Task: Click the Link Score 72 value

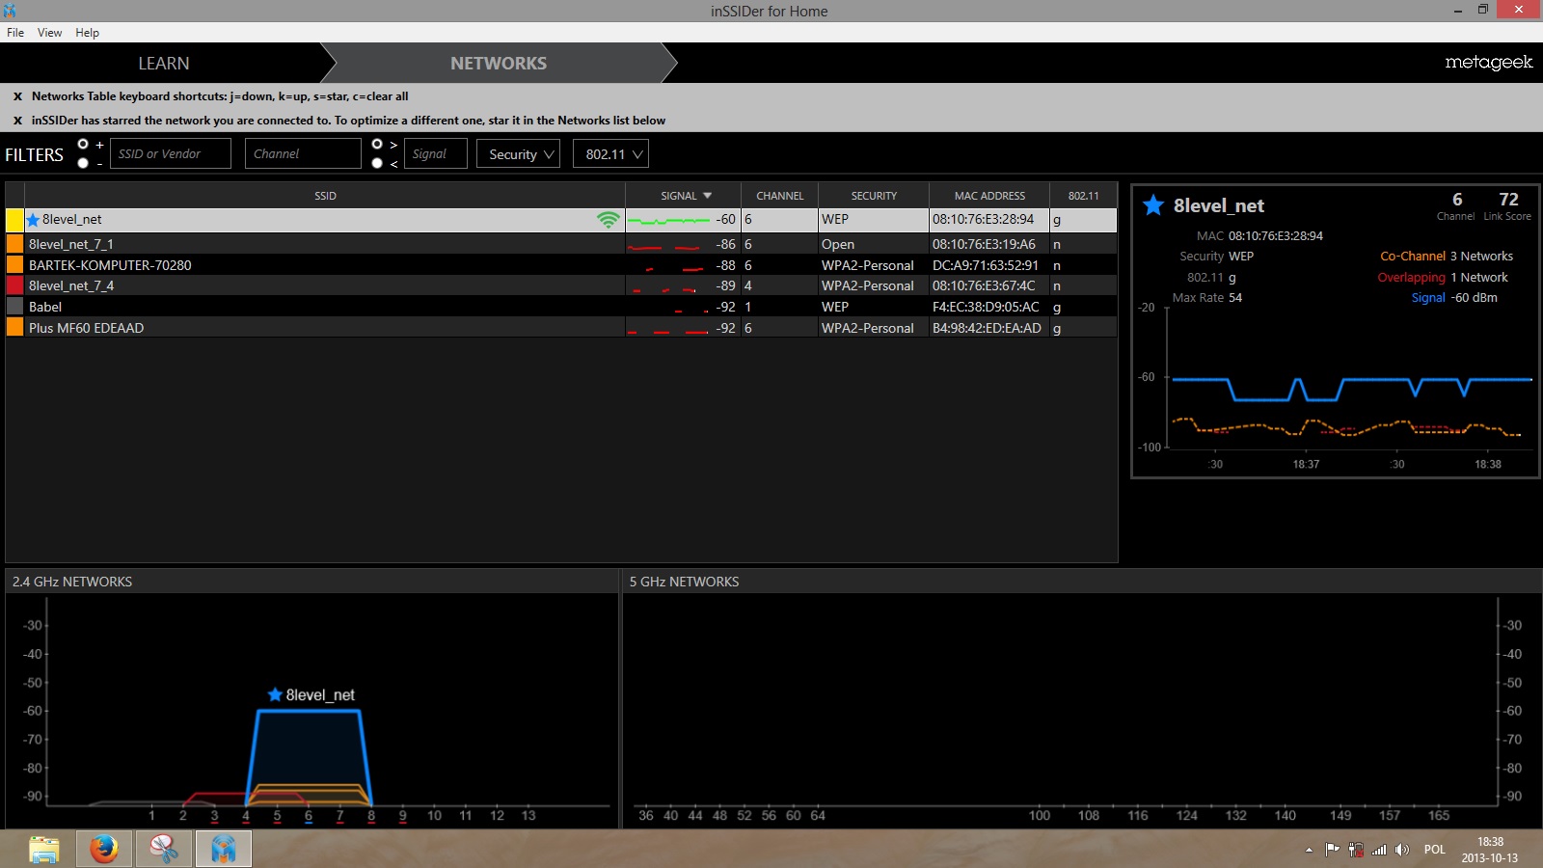Action: tap(1508, 200)
